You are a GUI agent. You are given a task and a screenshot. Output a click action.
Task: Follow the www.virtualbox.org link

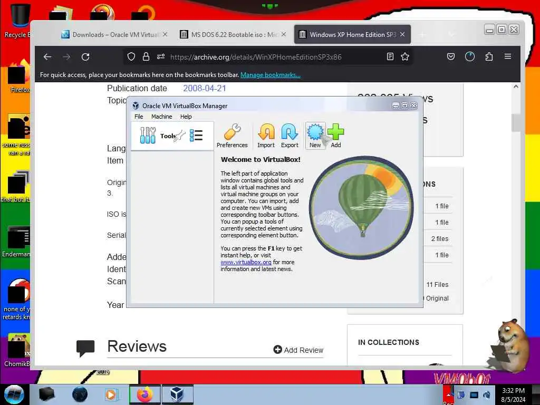(x=246, y=262)
